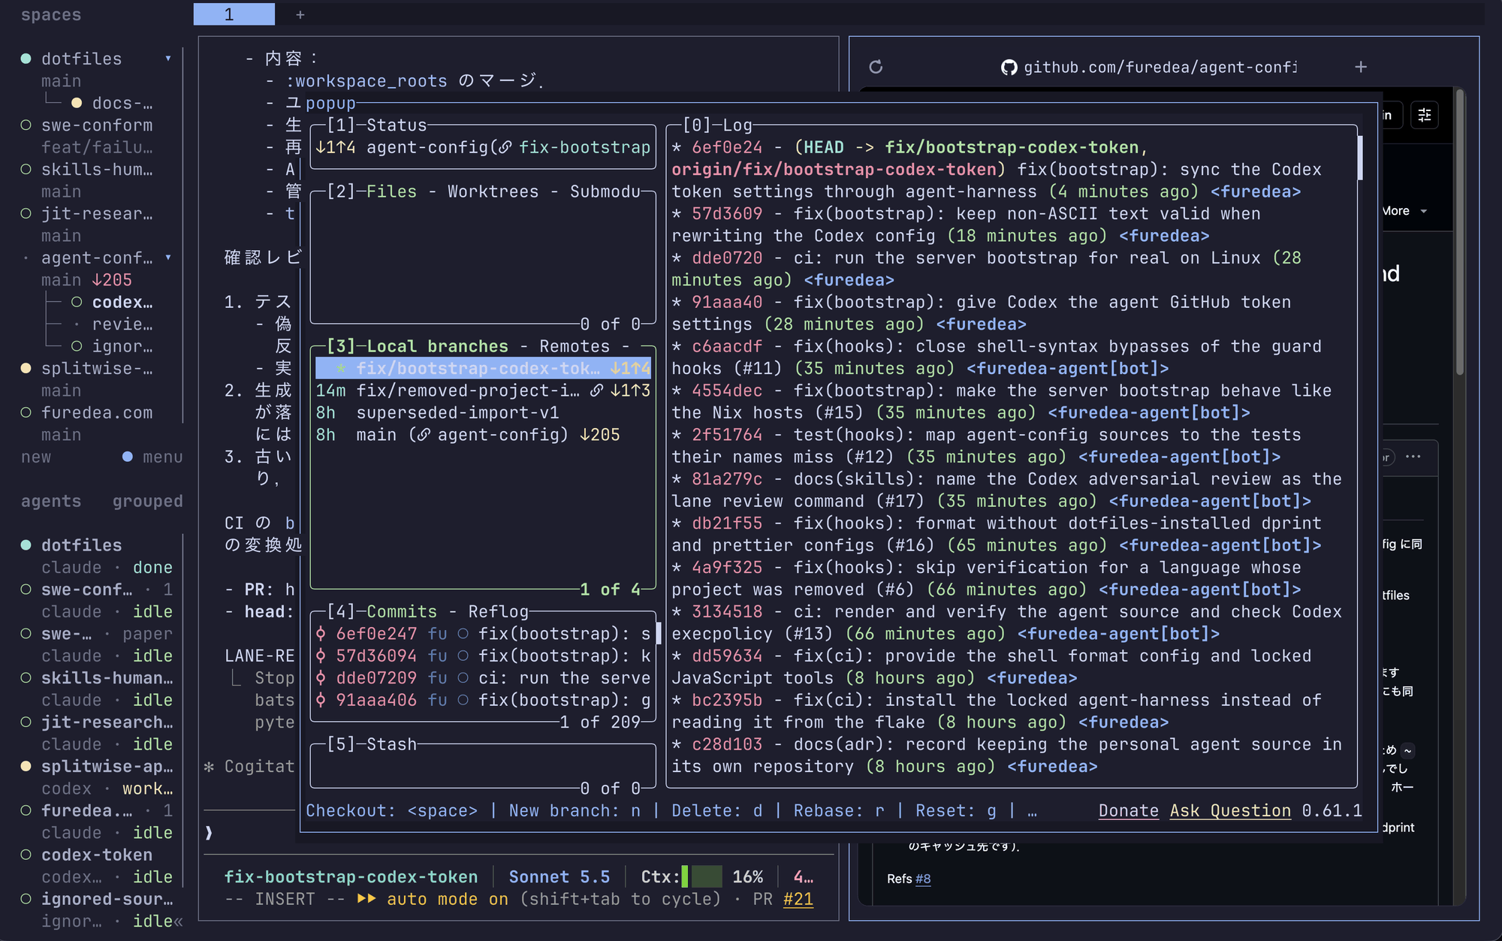Toggle grouped view for agents list

click(148, 501)
